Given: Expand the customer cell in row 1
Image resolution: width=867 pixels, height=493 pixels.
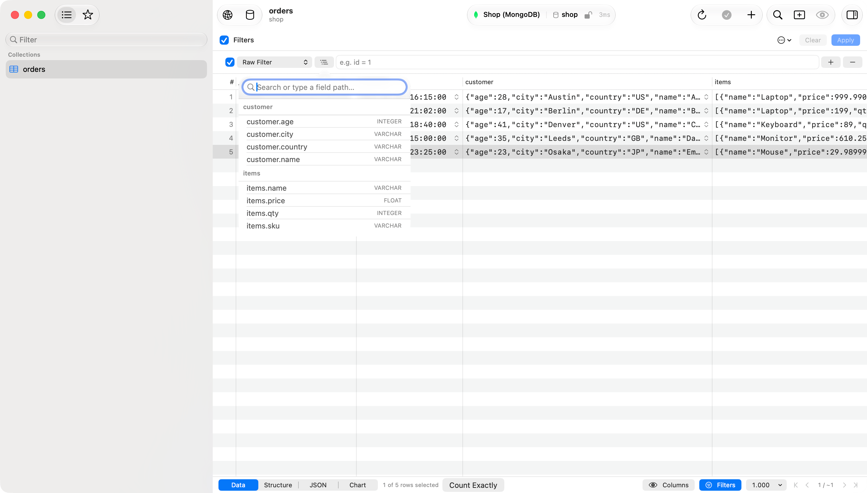Looking at the screenshot, I should [x=706, y=97].
